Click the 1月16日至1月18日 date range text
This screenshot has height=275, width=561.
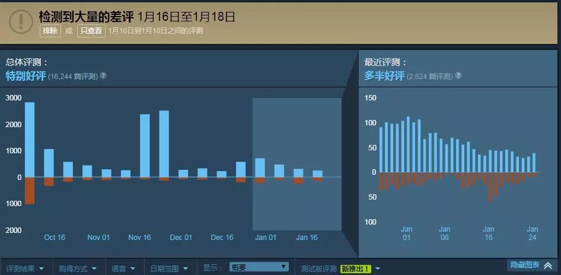pos(186,17)
